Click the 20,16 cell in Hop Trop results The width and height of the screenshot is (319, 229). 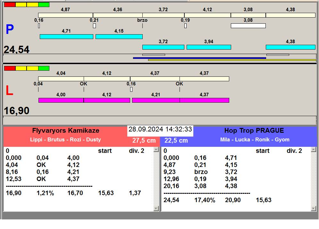(x=171, y=186)
